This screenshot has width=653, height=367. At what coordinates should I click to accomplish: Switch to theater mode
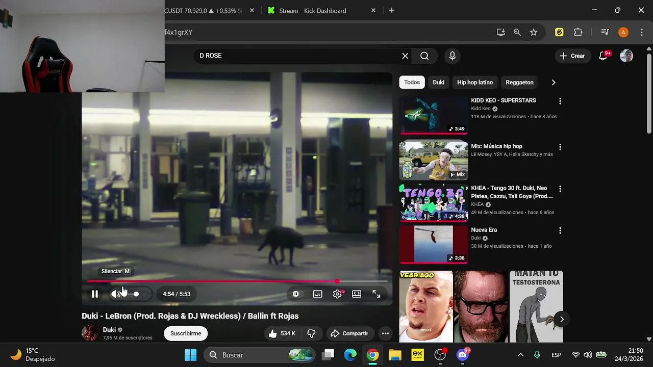pyautogui.click(x=357, y=294)
